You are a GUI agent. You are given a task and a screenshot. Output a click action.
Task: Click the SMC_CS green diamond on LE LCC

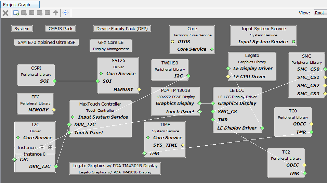click(213, 112)
